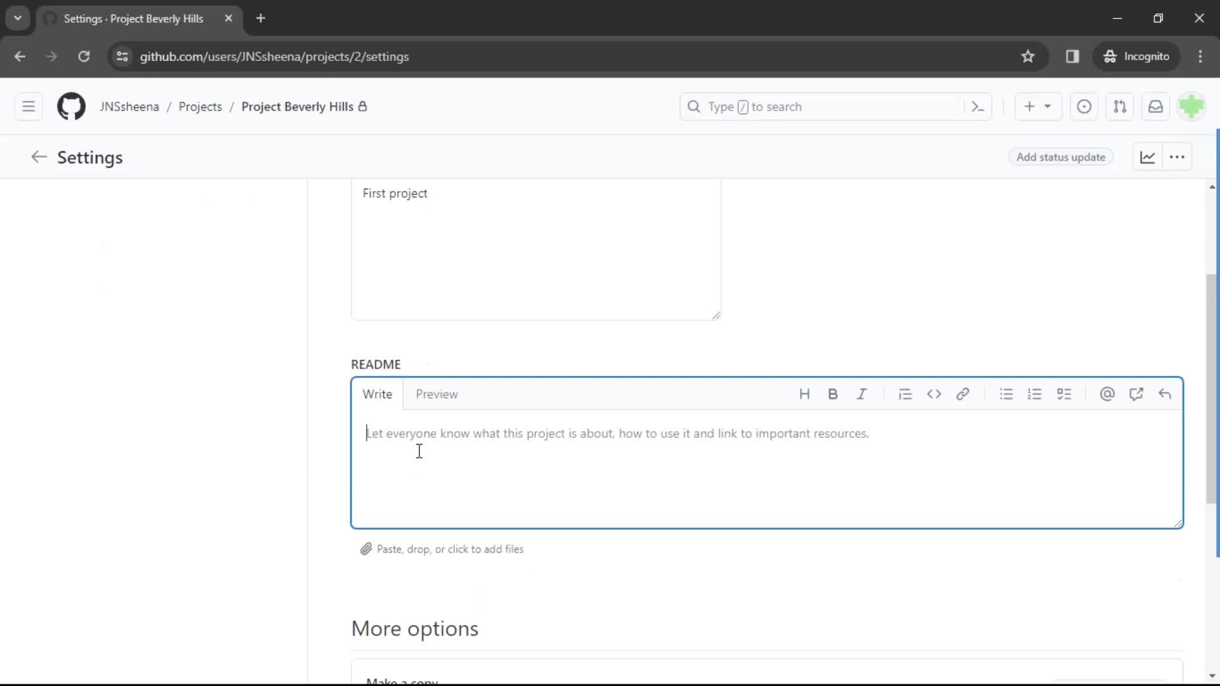The width and height of the screenshot is (1220, 686).
Task: Click the Insert link icon
Action: pos(963,394)
